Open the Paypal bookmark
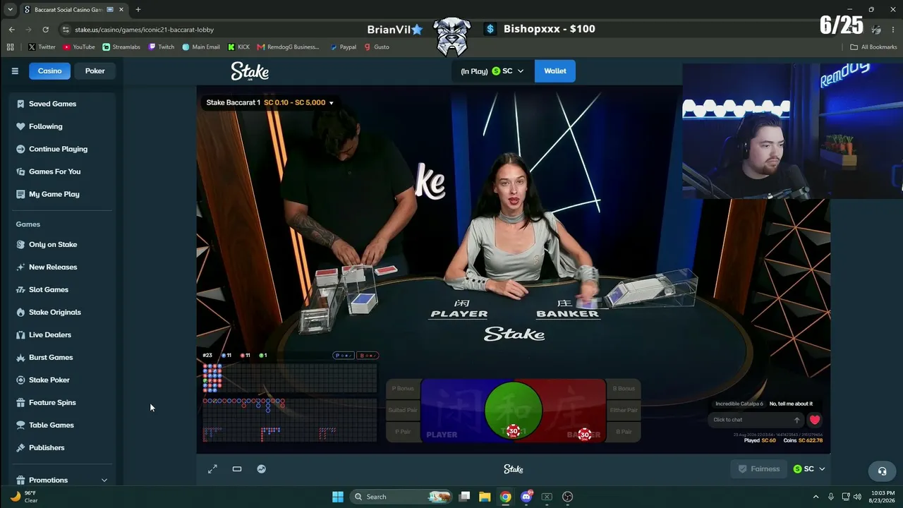This screenshot has height=508, width=903. tap(344, 47)
